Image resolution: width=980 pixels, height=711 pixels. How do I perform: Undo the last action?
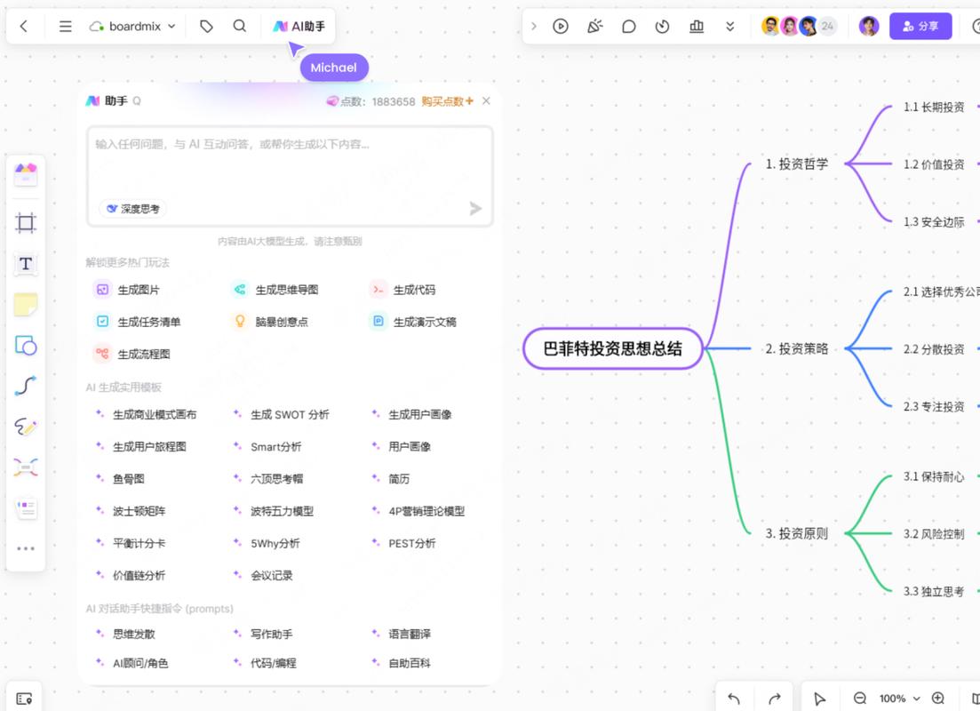click(x=734, y=699)
